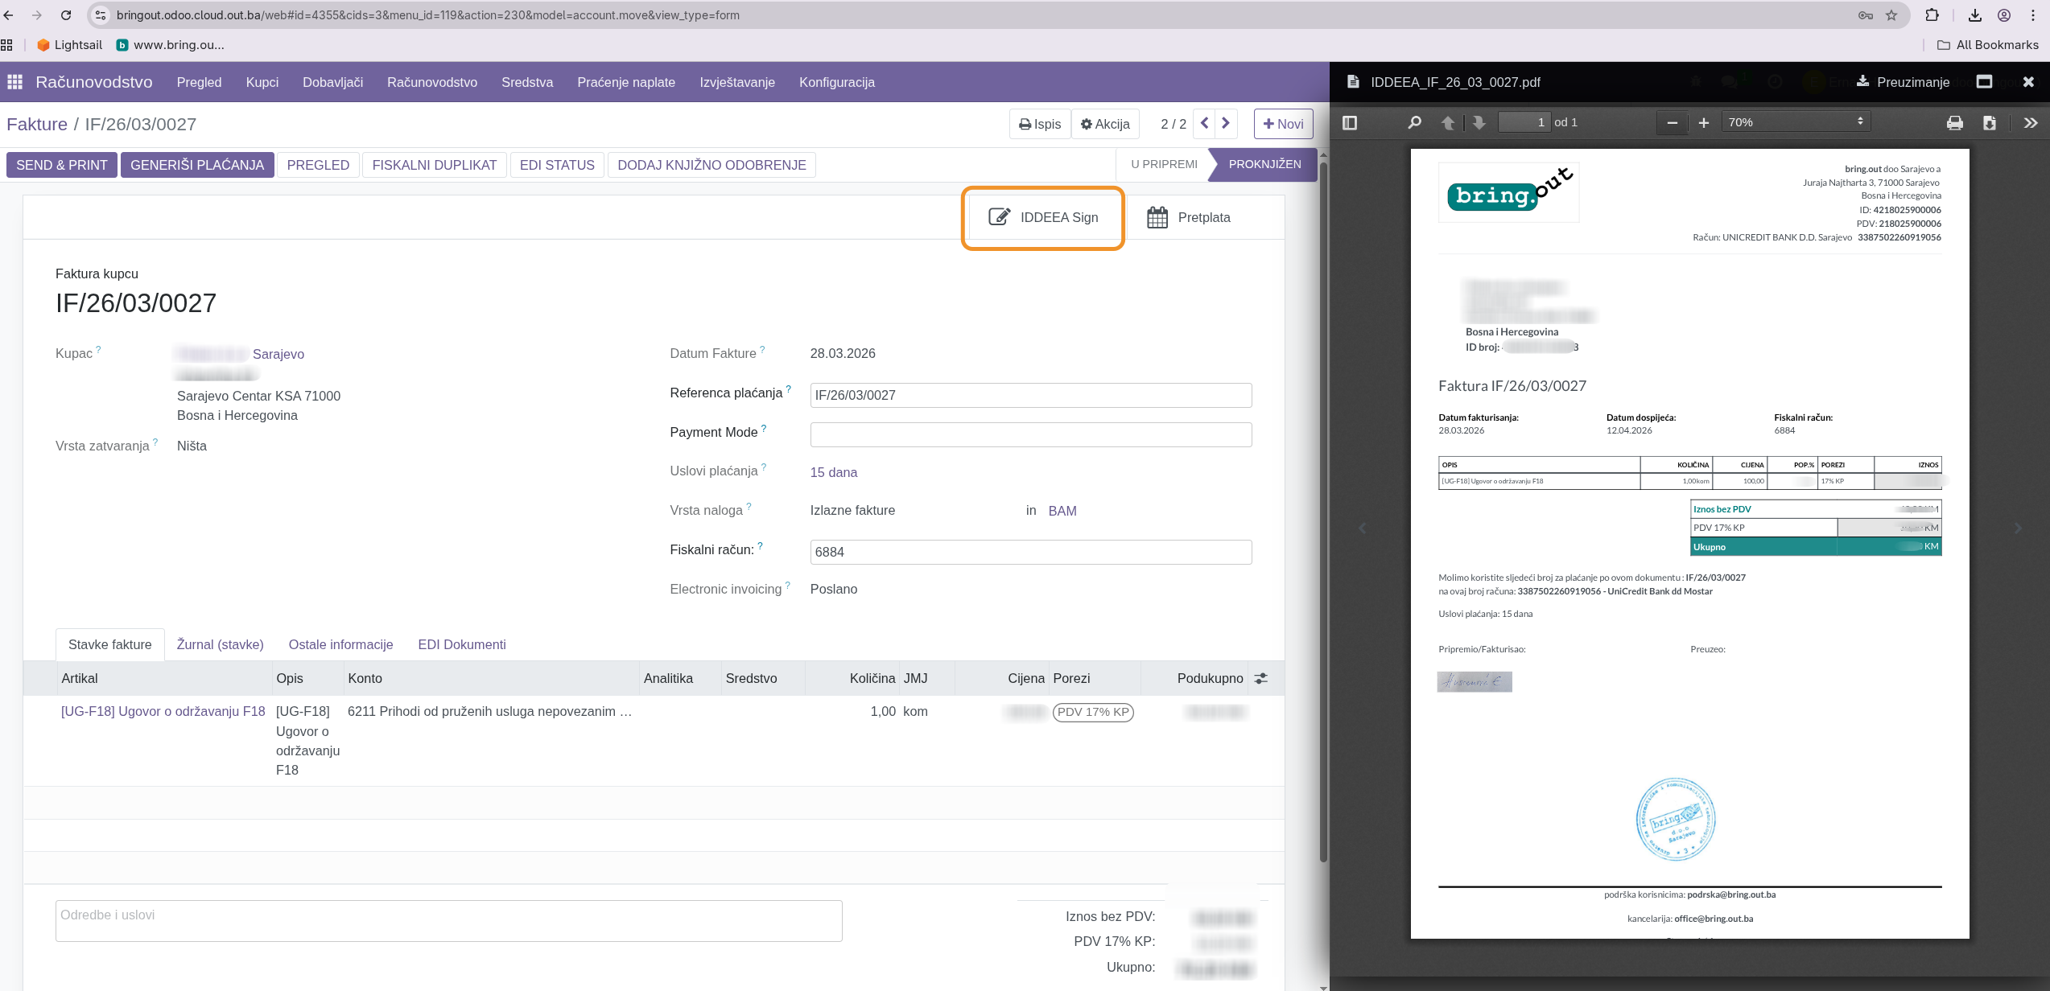Click GENERIŠI PLAĆANJA button
The height and width of the screenshot is (991, 2050).
coord(196,165)
